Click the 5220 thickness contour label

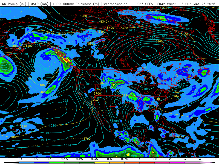click(x=166, y=8)
